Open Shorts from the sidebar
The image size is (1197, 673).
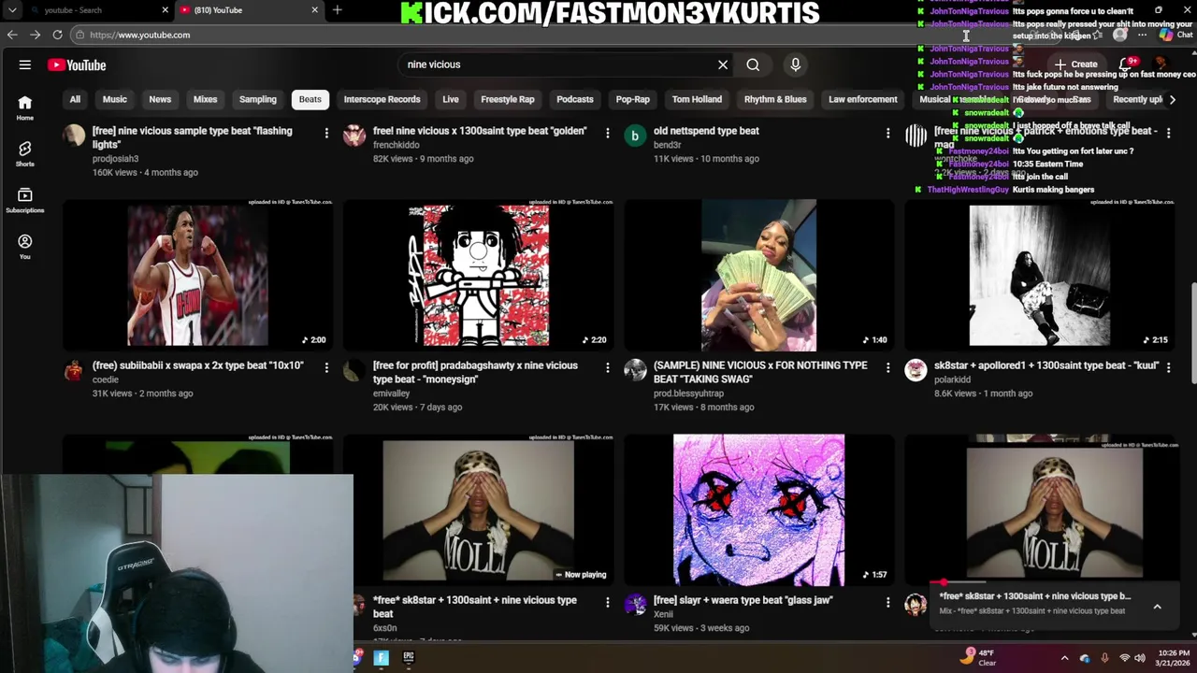coord(25,154)
